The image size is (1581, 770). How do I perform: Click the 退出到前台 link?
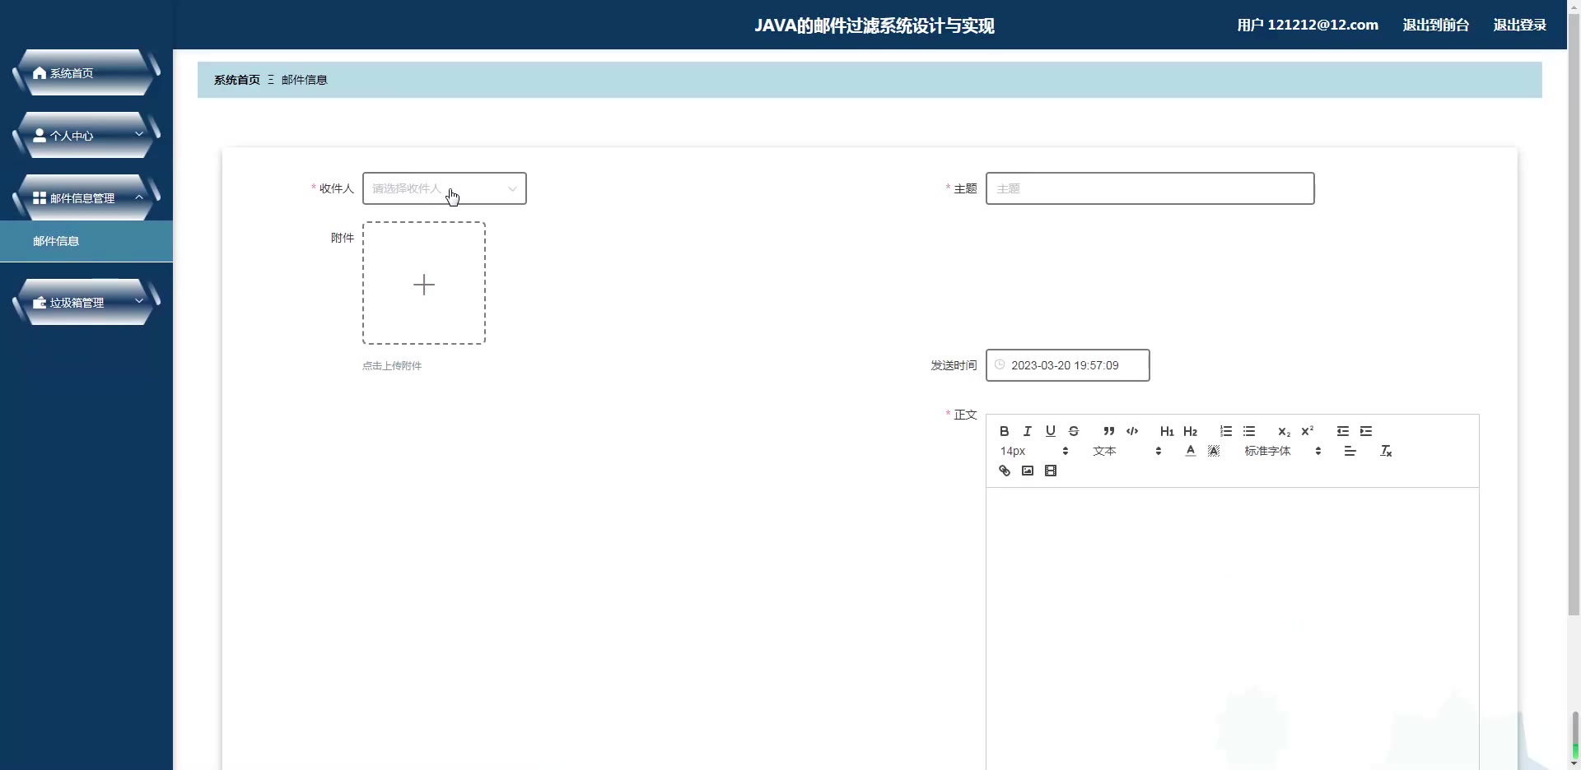point(1436,25)
